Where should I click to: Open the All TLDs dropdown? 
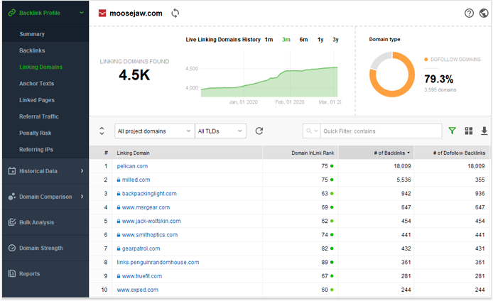(x=220, y=131)
